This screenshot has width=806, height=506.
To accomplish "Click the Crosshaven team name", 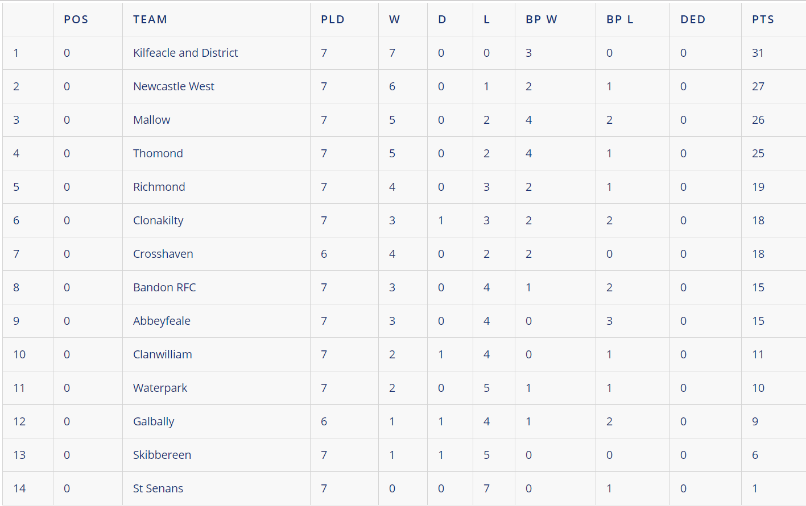I will coord(163,254).
